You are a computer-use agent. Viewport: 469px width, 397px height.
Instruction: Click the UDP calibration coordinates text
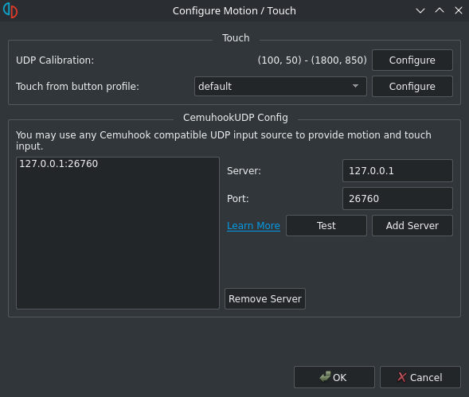[312, 60]
